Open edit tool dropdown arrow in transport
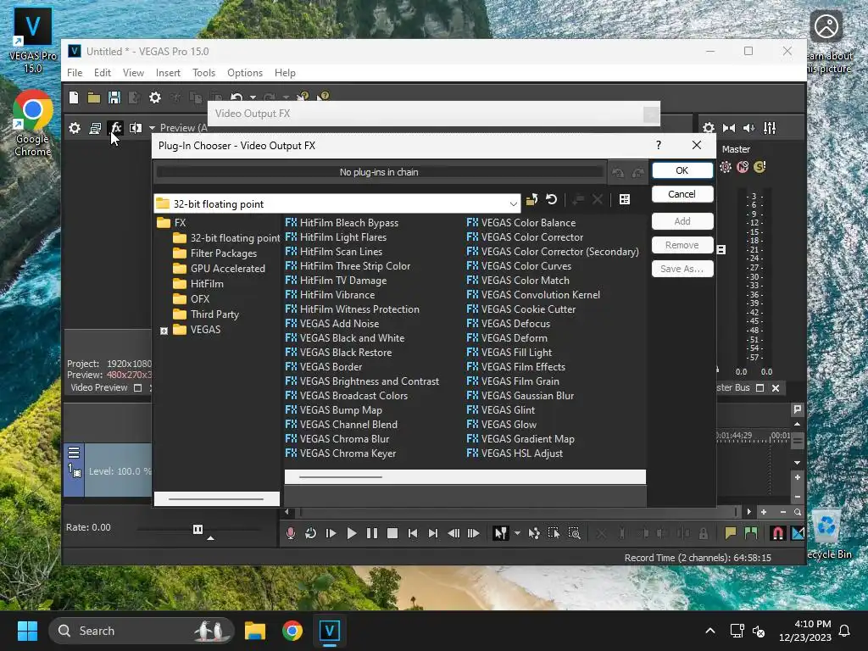This screenshot has width=868, height=651. point(517,533)
